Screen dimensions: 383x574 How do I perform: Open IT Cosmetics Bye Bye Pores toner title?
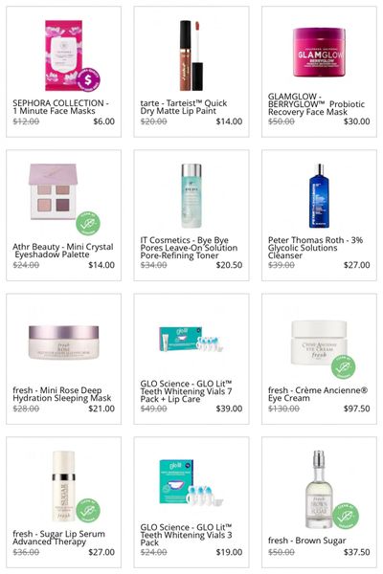189,248
